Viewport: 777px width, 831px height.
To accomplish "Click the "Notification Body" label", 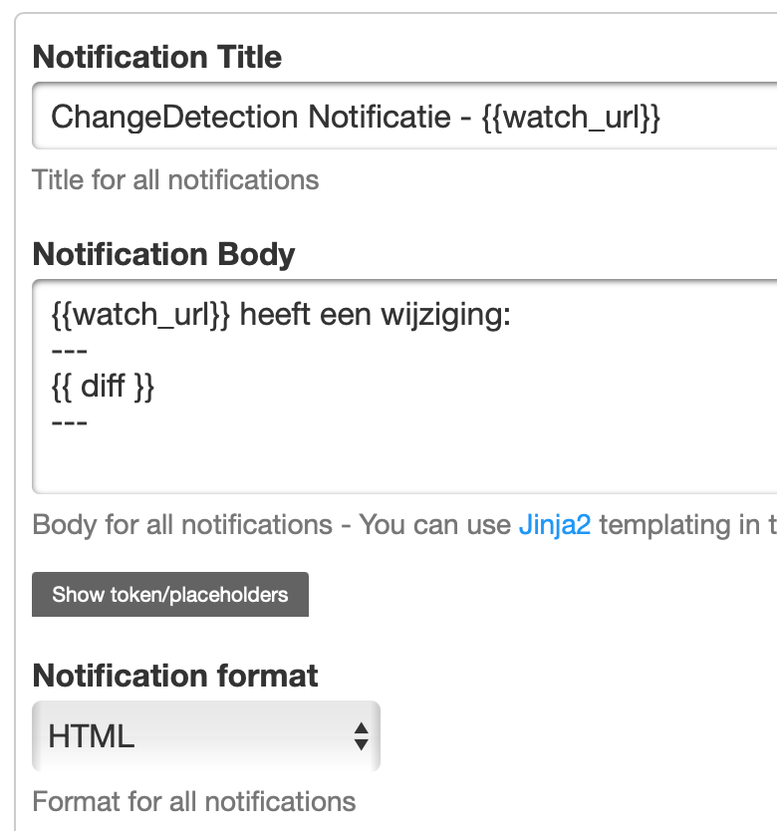I will (x=163, y=254).
